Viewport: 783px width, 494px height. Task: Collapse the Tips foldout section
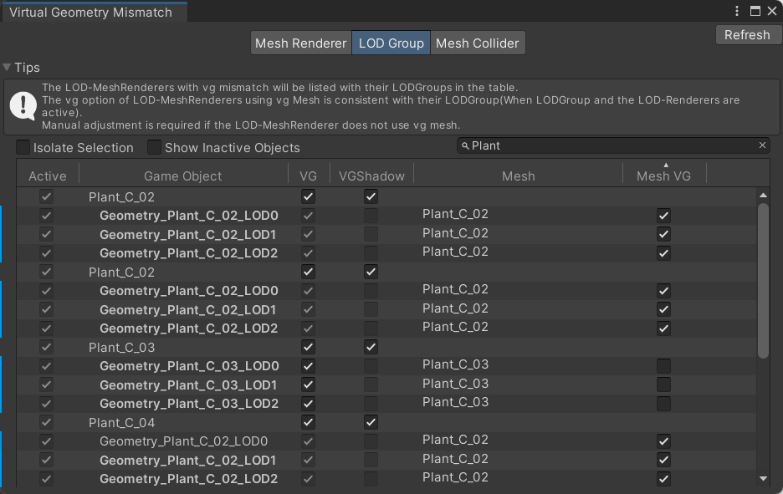click(8, 68)
